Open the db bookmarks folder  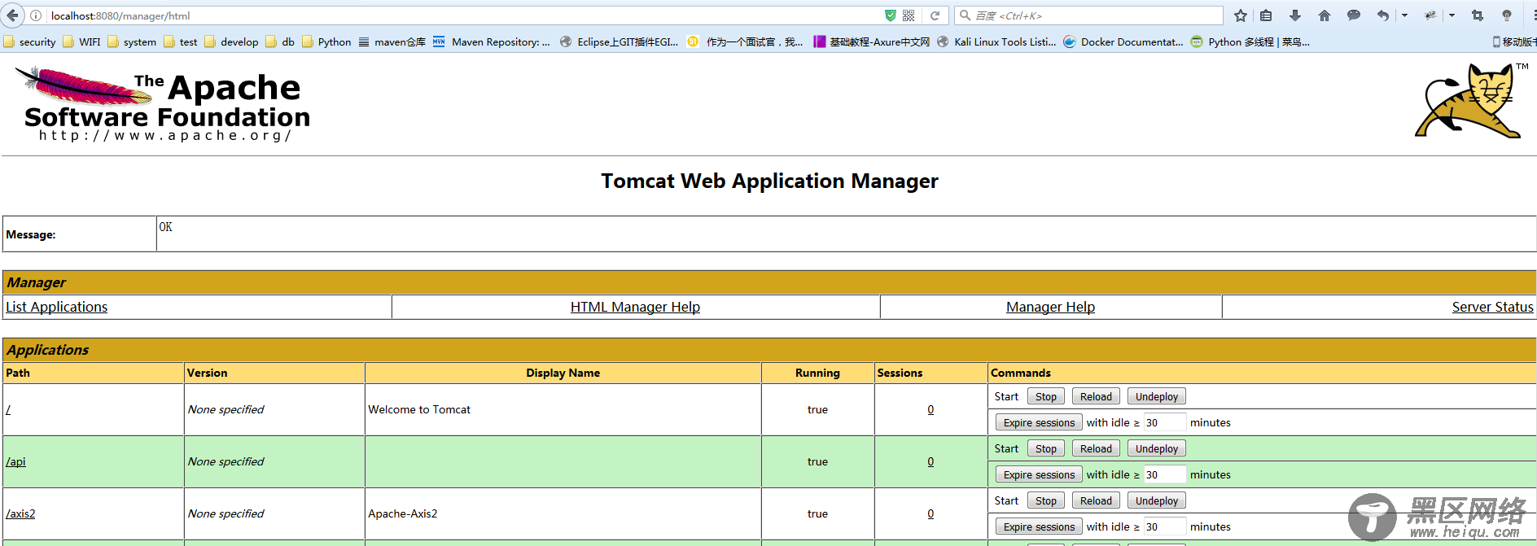click(x=280, y=41)
